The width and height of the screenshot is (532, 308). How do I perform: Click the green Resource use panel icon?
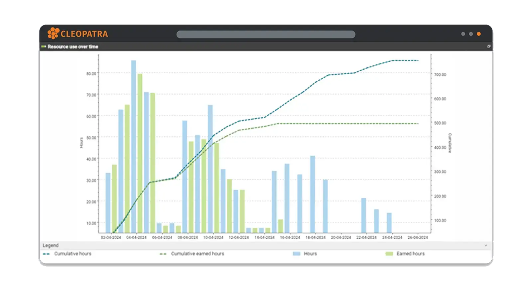click(x=44, y=47)
